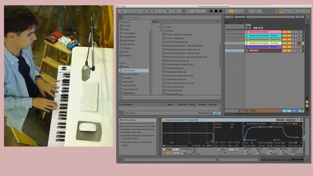
Task: Toggle Draw Mode pencil icon
Action: (278, 11)
